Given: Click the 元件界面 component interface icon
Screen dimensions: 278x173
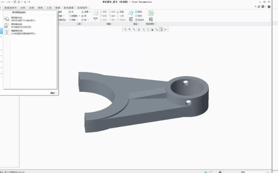Looking at the screenshot, I should [151, 15].
